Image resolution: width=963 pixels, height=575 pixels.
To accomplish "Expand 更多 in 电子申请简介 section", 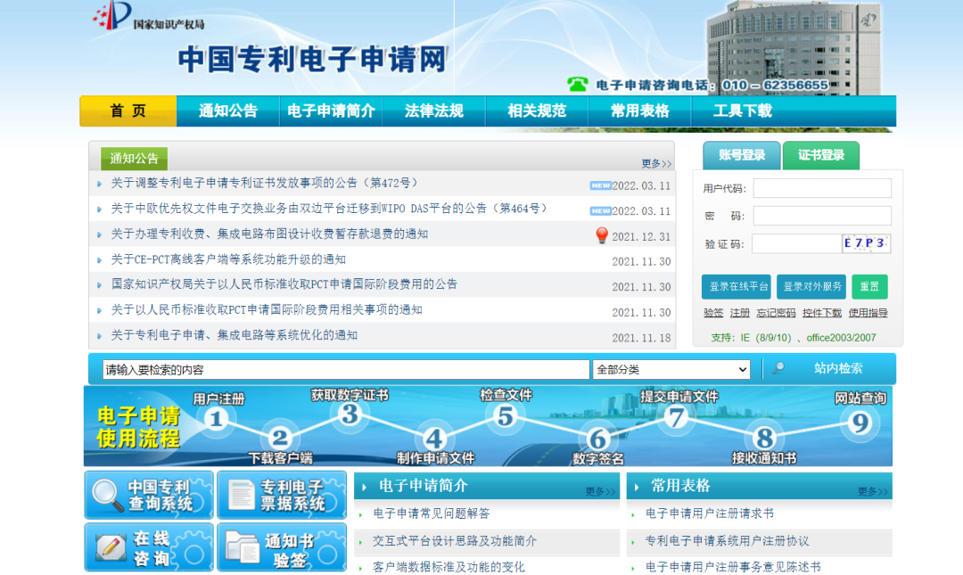I will coord(600,491).
